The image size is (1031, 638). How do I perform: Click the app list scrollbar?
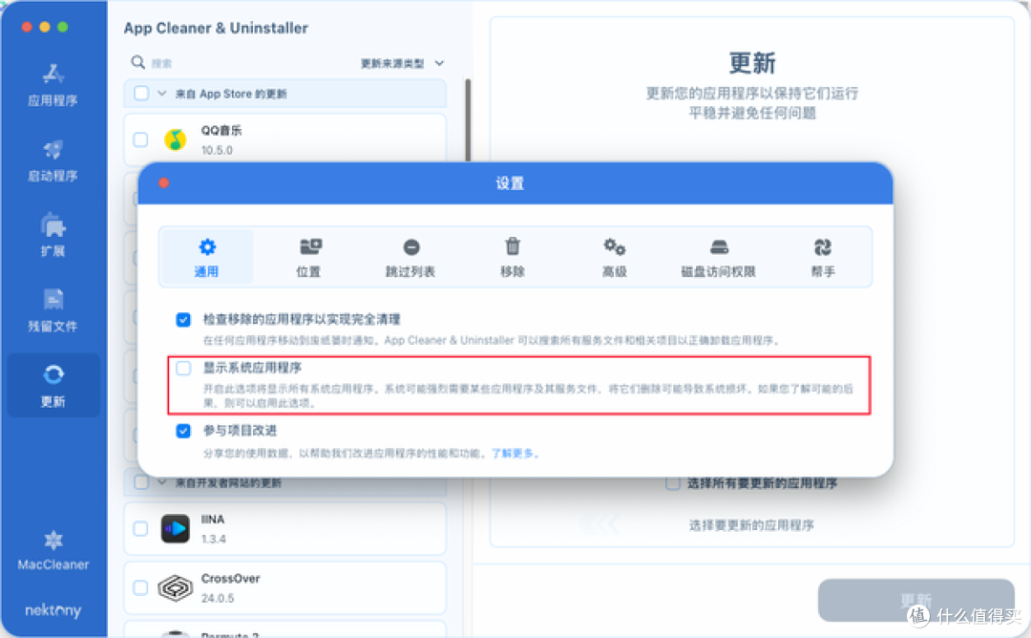(468, 119)
